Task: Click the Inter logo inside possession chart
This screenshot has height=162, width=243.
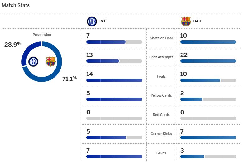Action: pyautogui.click(x=33, y=62)
